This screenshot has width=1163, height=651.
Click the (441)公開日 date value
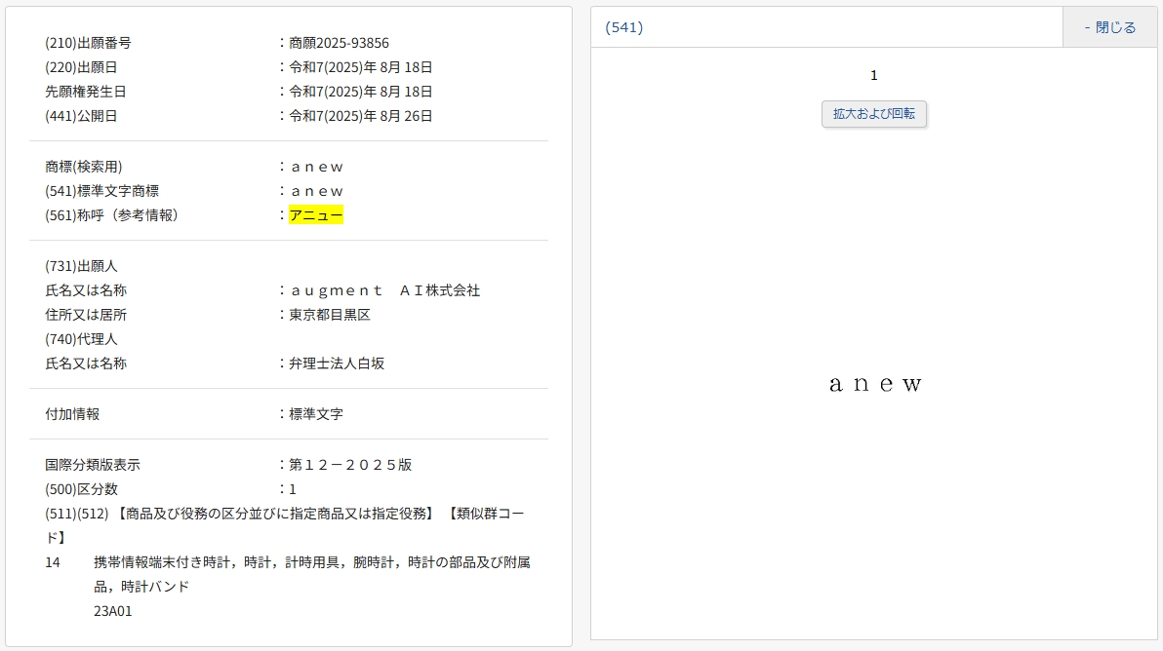tap(360, 116)
